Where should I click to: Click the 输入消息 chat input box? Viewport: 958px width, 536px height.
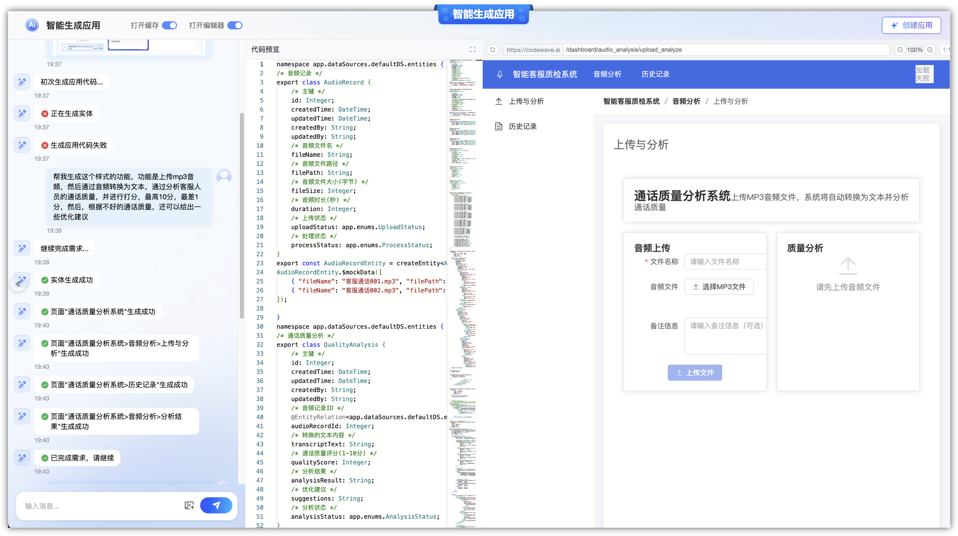(x=93, y=505)
